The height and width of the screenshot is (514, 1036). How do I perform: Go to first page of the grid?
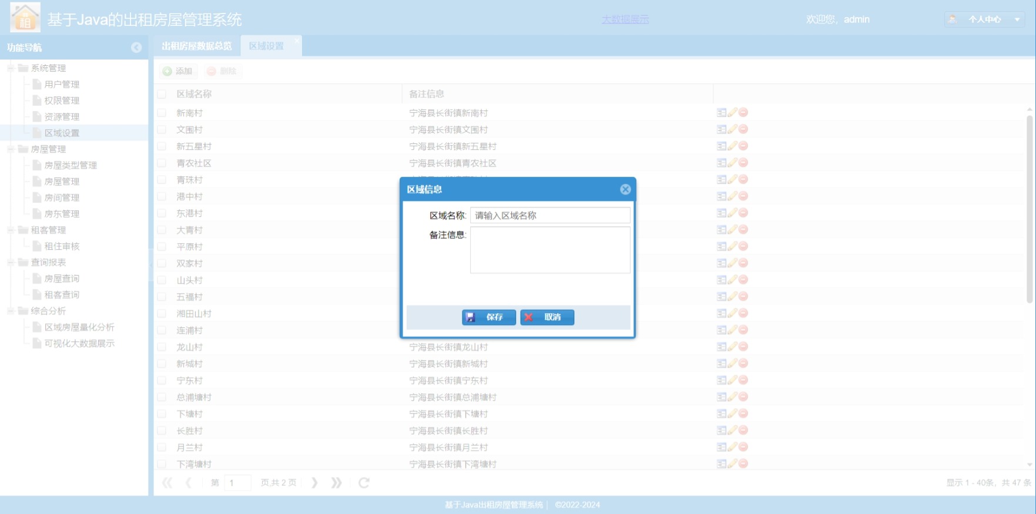[x=167, y=483]
